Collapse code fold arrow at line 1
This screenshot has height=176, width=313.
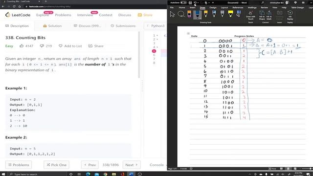point(157,36)
